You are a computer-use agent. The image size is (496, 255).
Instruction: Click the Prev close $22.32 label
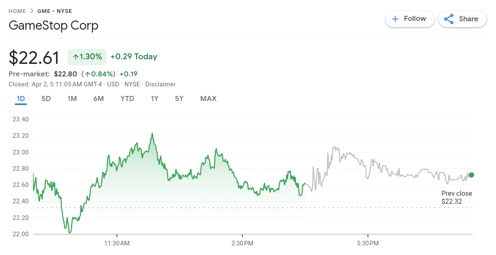coord(457,197)
